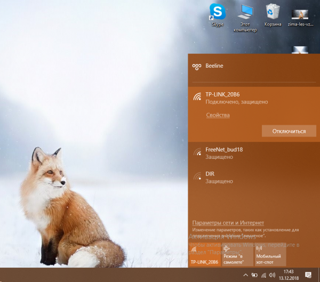Open the volume speaker tray icon
The height and width of the screenshot is (282, 320).
coord(272,275)
